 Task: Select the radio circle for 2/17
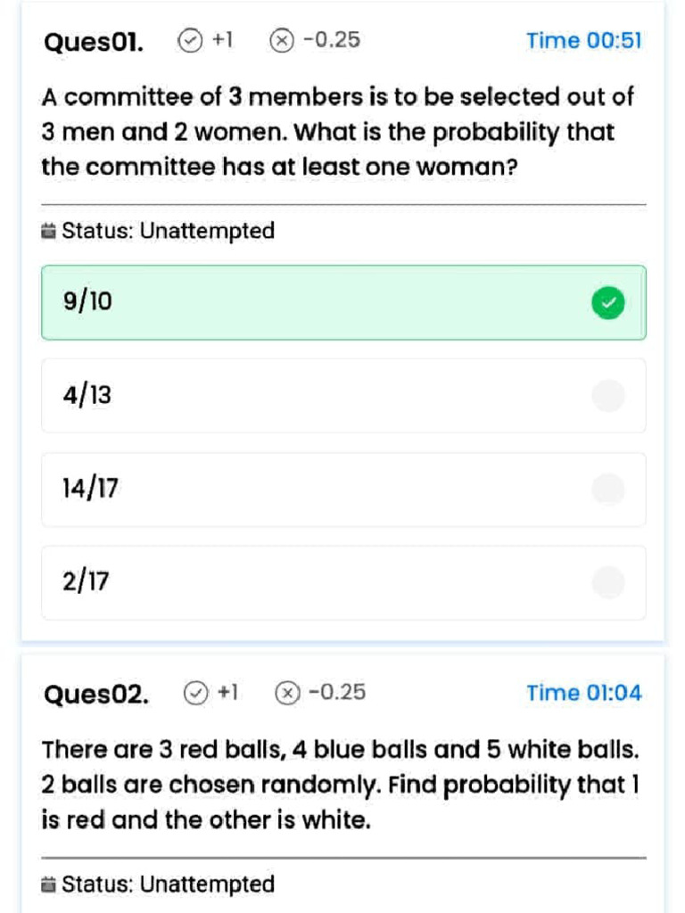click(x=608, y=582)
